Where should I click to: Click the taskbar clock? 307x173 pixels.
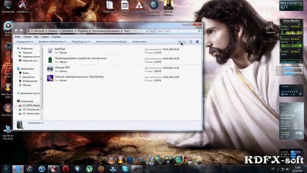point(297,169)
